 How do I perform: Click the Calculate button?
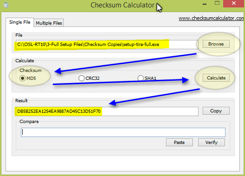pyautogui.click(x=216, y=78)
